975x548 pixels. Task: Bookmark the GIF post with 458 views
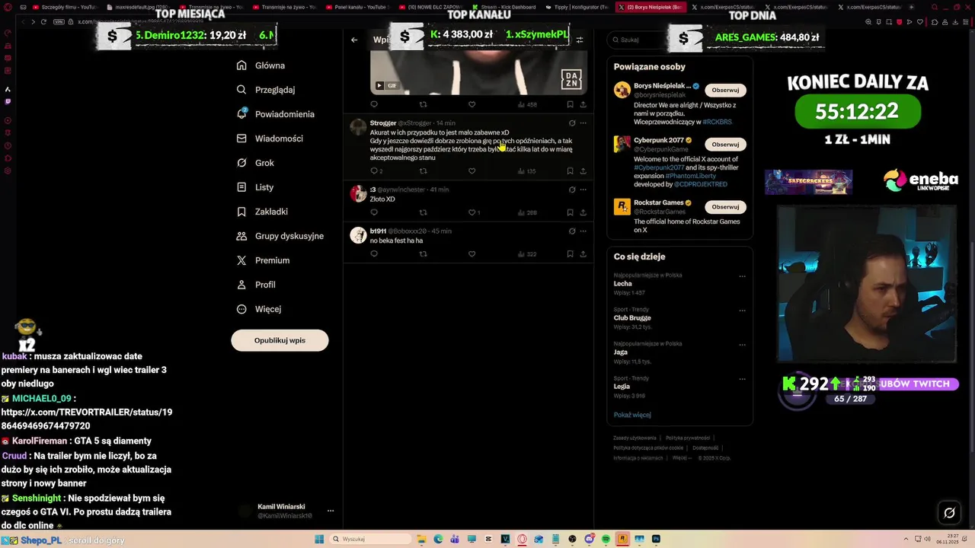coord(570,104)
